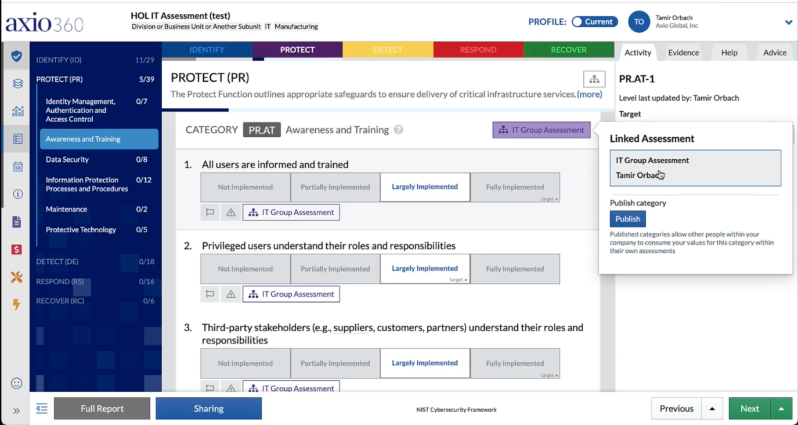Select Fully Implemented for question 2

click(515, 268)
